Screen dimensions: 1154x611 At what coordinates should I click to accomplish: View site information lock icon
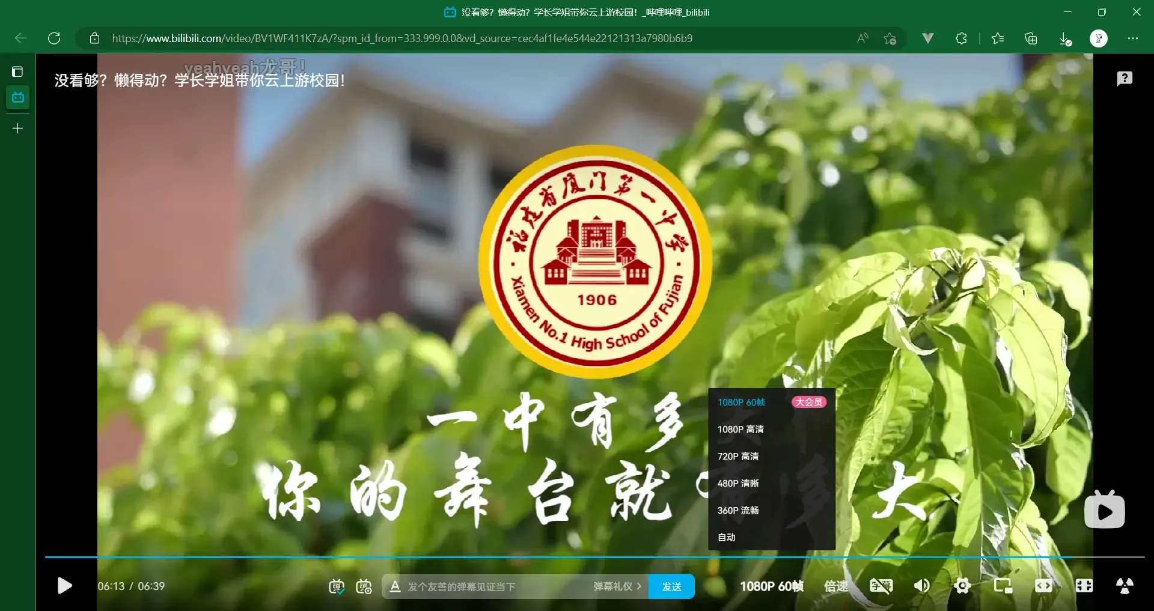tap(94, 38)
